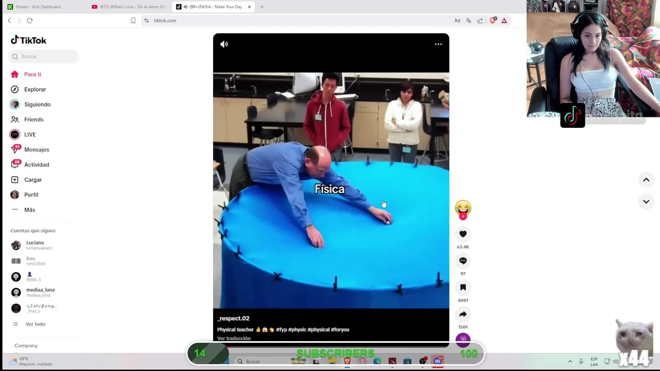Open a new browser tab

pyautogui.click(x=262, y=7)
